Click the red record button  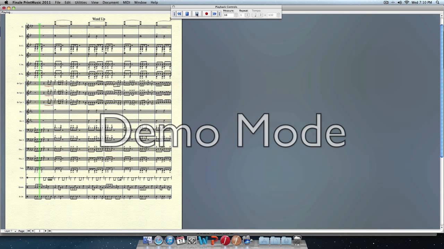(206, 14)
